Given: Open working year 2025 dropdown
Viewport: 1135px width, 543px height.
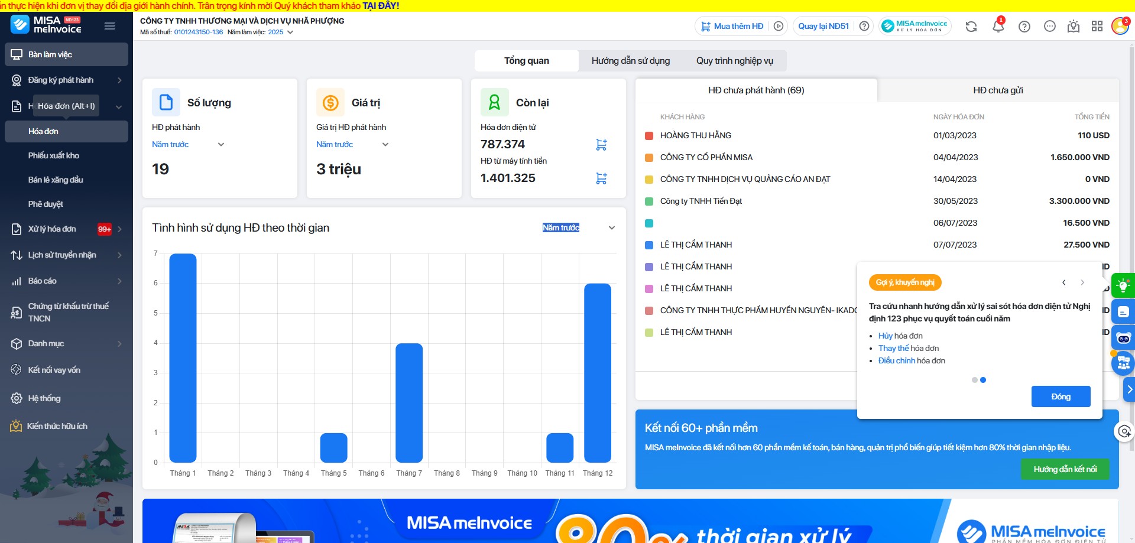Looking at the screenshot, I should [x=281, y=32].
